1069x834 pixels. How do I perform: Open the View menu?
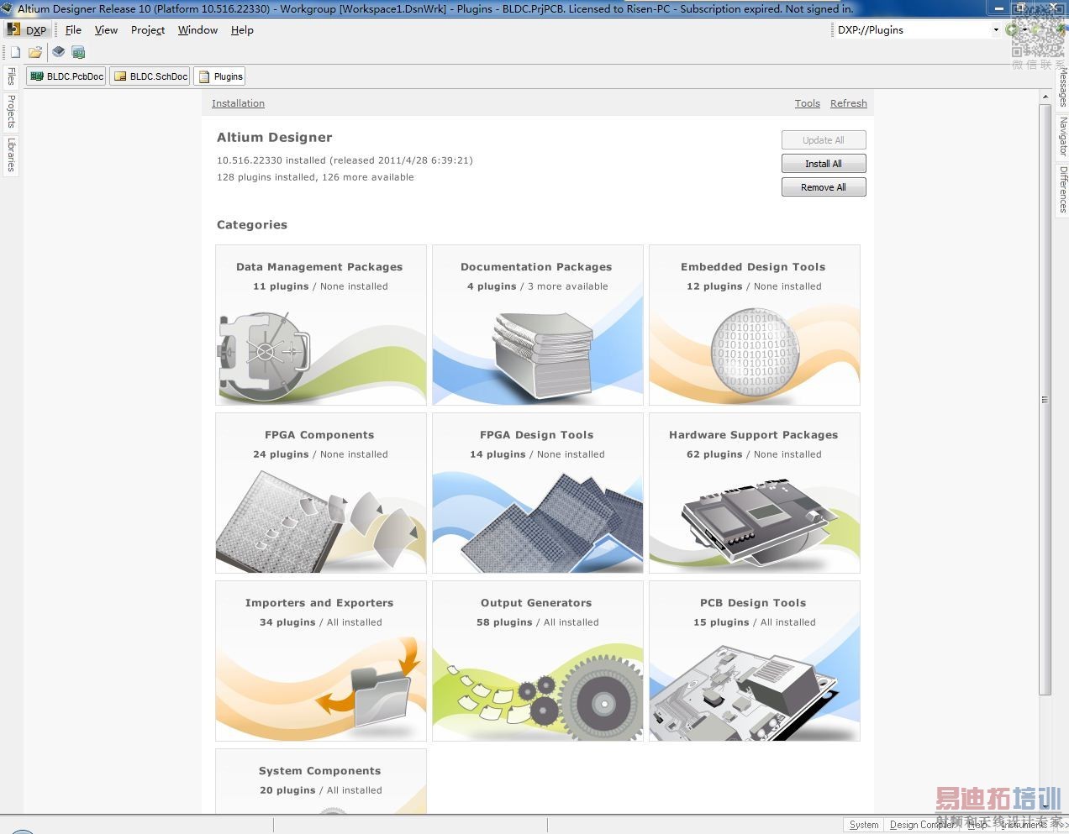(x=106, y=29)
